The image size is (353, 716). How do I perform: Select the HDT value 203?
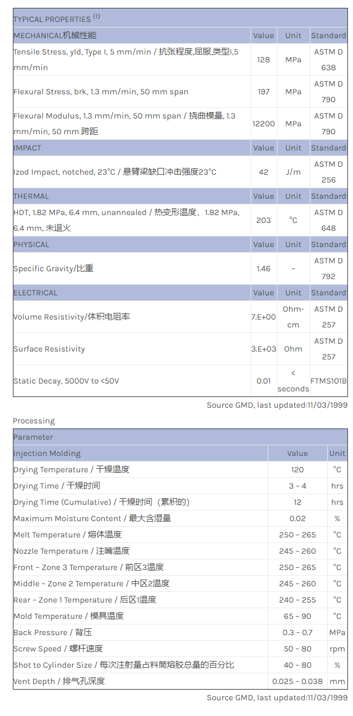click(x=263, y=220)
